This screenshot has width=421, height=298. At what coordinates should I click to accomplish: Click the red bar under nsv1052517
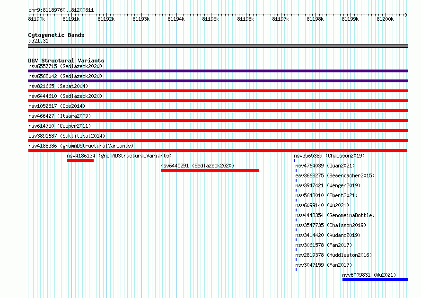(x=218, y=111)
